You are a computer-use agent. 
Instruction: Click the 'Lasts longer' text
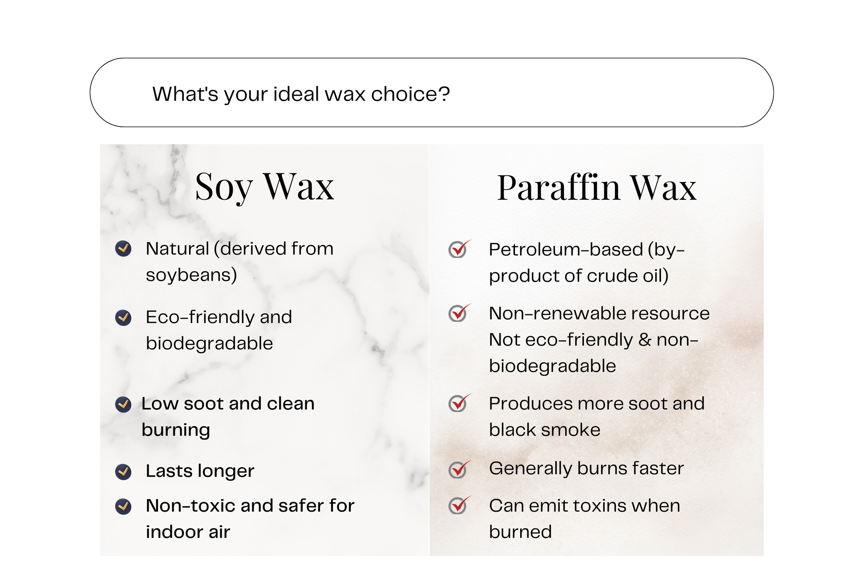point(200,471)
